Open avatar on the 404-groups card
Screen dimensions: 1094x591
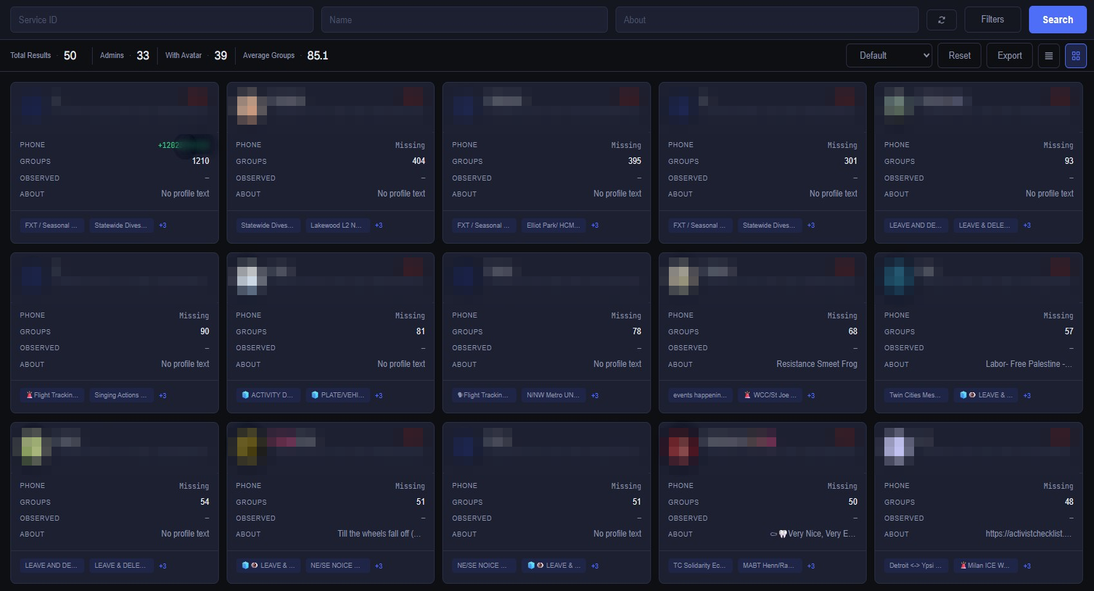point(247,106)
